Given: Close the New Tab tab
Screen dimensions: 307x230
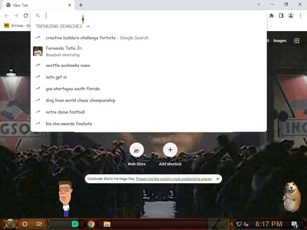Looking at the screenshot, I should [70, 5].
